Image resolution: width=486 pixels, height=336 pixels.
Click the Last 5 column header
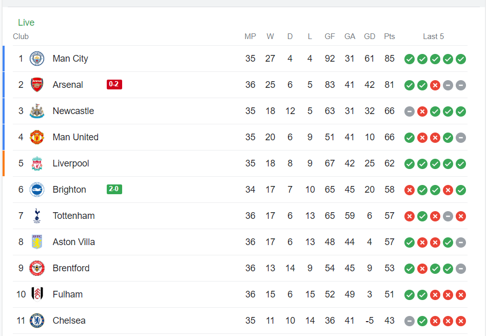tap(433, 36)
